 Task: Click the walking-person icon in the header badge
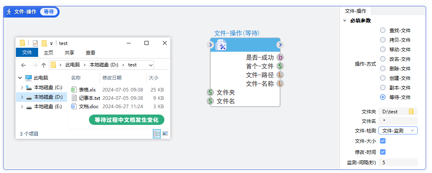(9, 12)
